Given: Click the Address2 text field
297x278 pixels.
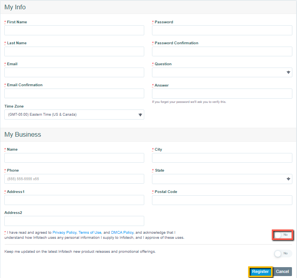Looking at the screenshot, I should point(74,221).
